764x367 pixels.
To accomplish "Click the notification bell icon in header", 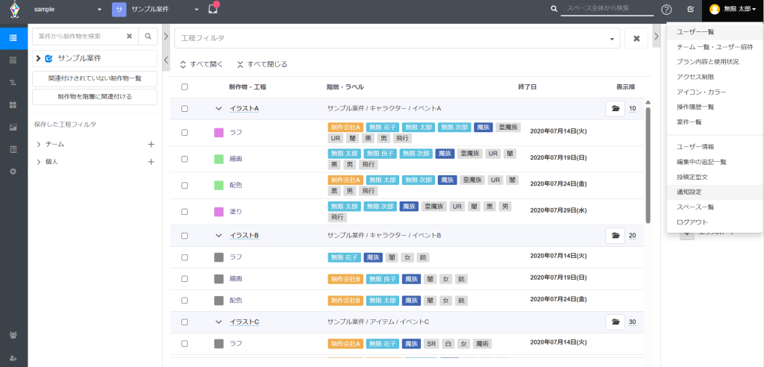I will tap(213, 9).
